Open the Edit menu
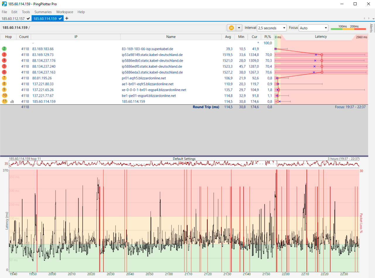Image resolution: width=375 pixels, height=278 pixels. [14, 12]
